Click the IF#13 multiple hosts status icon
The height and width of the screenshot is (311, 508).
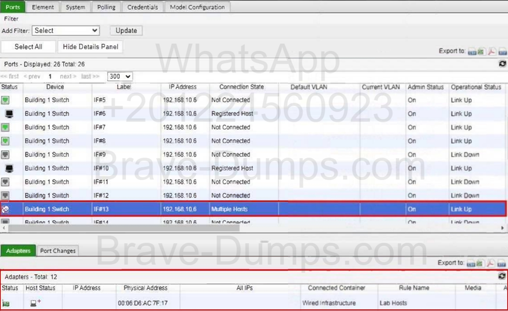tap(5, 210)
